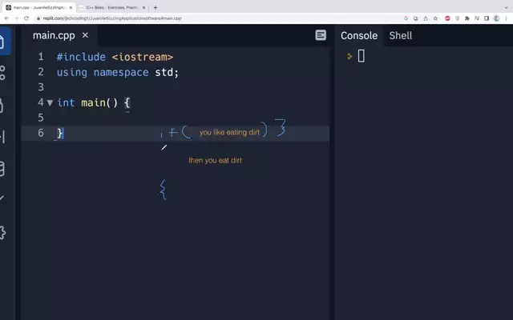Click line number 6 in gutter
The height and width of the screenshot is (320, 513).
click(41, 133)
